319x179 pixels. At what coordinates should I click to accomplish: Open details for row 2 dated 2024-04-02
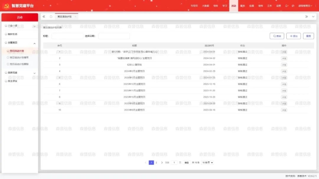(x=284, y=58)
